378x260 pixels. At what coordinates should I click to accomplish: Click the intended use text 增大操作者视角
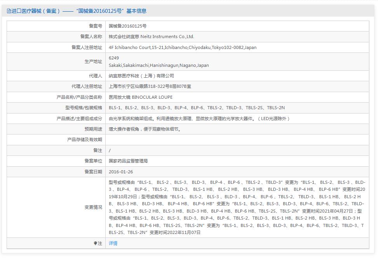(145, 129)
